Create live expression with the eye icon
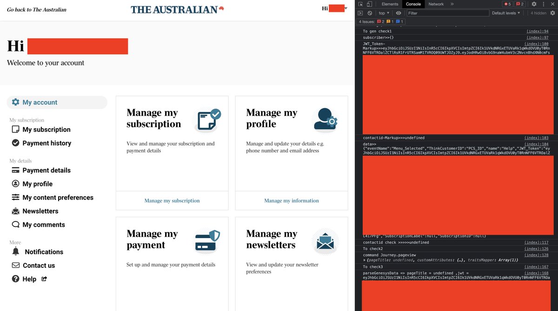 point(399,13)
